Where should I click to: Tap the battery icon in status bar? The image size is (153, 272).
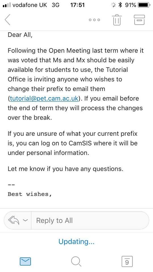144,5
